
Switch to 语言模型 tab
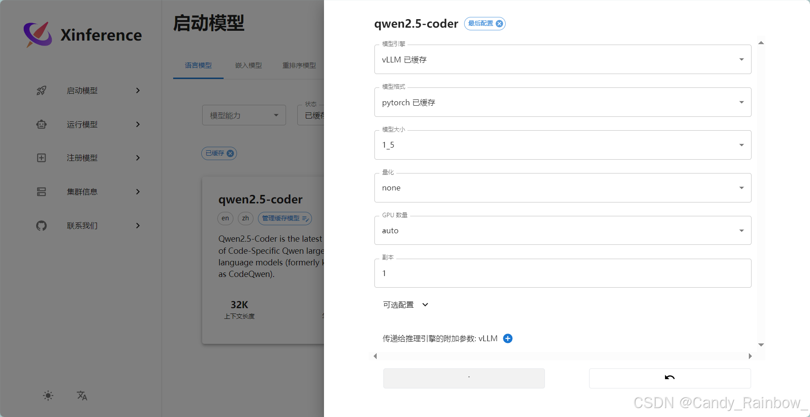[x=199, y=66]
